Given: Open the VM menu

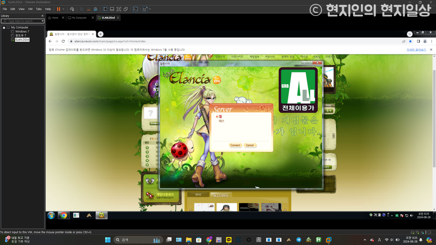Looking at the screenshot, I should 30,9.
